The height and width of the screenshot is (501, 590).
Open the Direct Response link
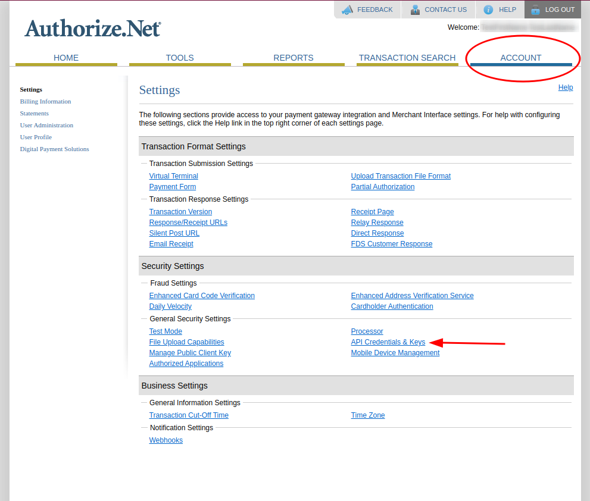click(x=377, y=233)
